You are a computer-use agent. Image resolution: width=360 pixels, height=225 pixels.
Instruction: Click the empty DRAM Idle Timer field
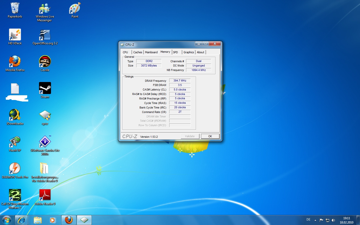pos(180,116)
